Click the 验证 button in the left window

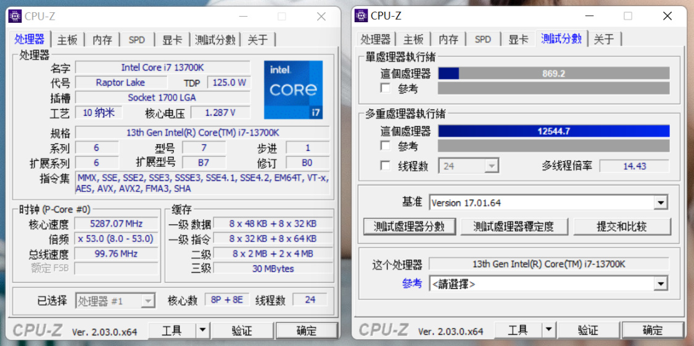point(242,330)
